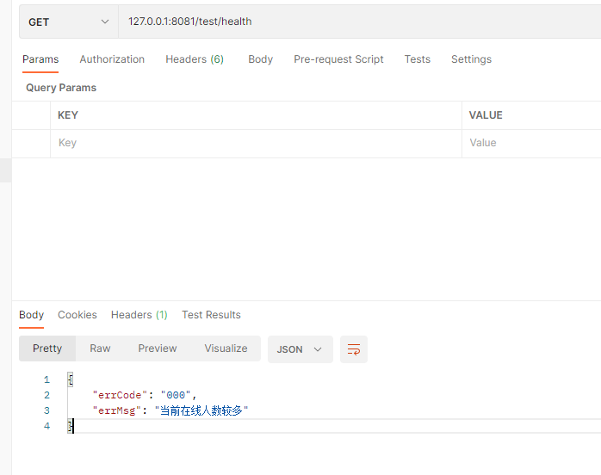Switch to the Authorization tab

112,59
